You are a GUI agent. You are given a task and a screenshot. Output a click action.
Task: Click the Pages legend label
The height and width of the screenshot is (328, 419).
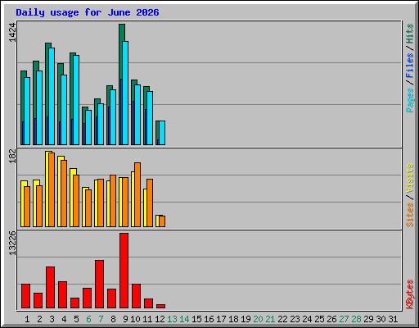(409, 100)
